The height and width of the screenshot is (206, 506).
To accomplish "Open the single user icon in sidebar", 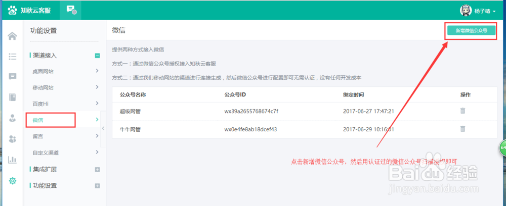I will [12, 118].
